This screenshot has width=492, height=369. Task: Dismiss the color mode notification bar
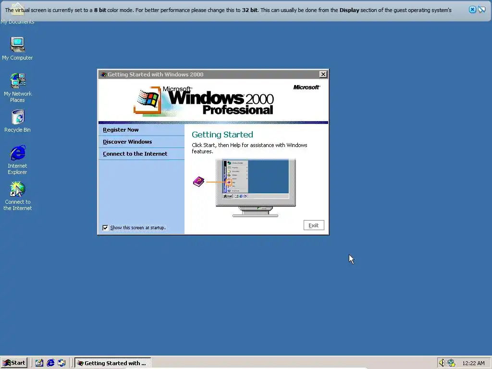[x=472, y=10]
